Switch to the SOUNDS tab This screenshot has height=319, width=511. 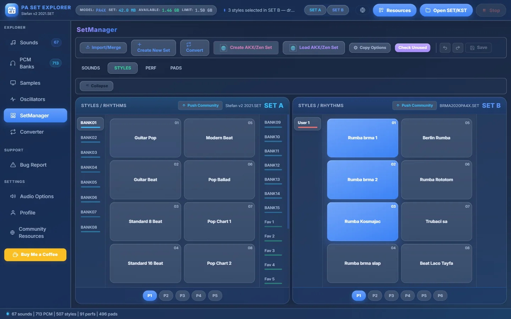pyautogui.click(x=91, y=68)
